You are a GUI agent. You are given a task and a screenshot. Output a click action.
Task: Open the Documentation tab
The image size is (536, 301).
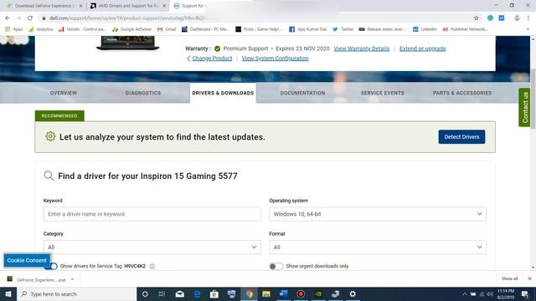tap(302, 93)
